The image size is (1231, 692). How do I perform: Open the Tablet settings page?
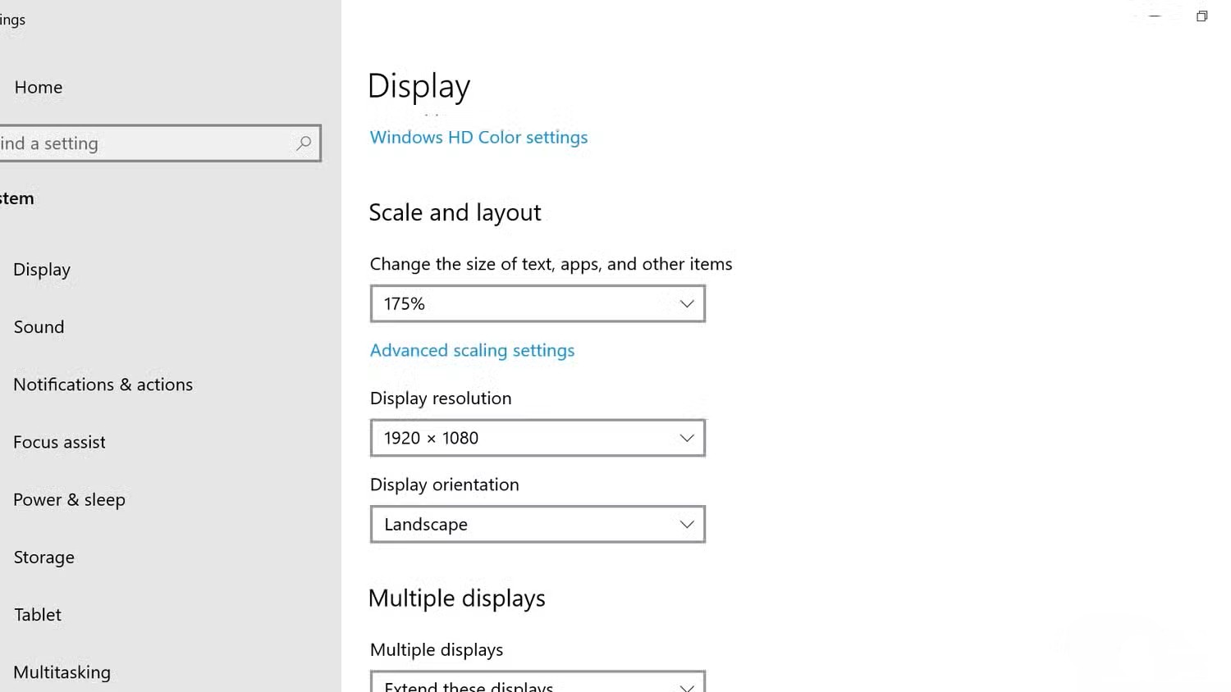37,615
